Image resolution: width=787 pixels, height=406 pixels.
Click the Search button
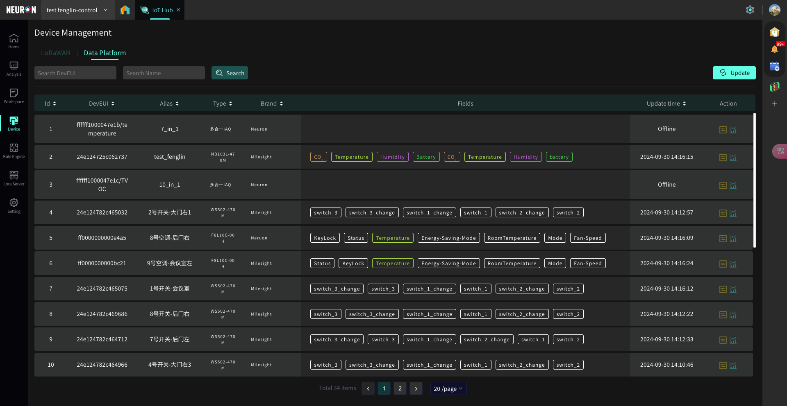(230, 73)
